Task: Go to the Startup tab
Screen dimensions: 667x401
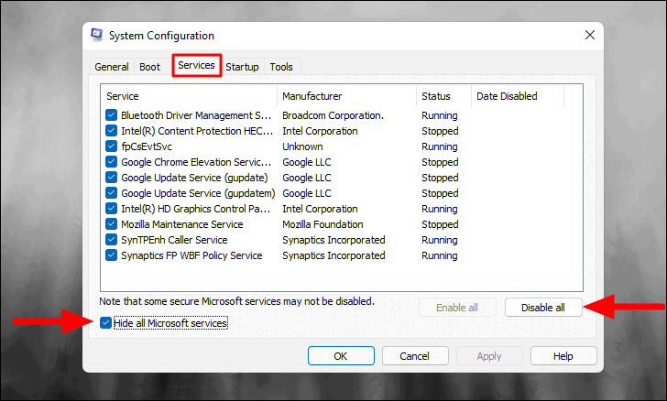Action: pos(242,67)
